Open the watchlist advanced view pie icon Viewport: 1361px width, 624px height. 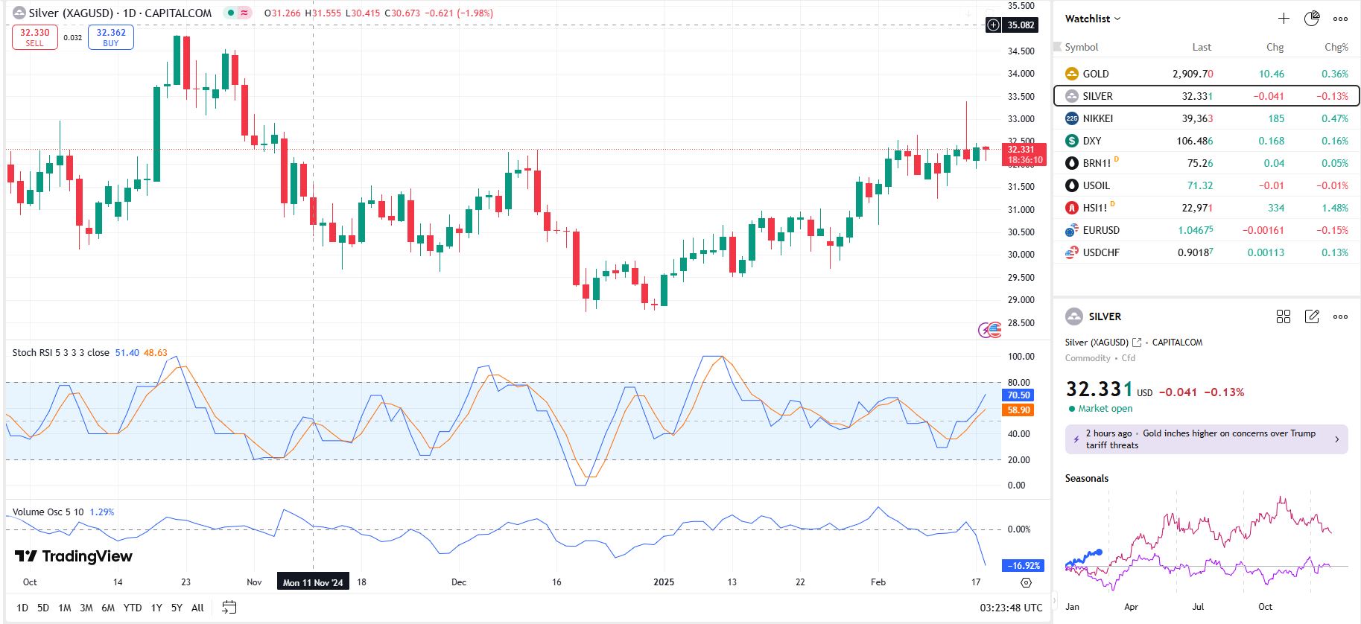(1312, 19)
